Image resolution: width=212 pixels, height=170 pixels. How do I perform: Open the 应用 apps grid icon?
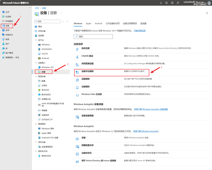tap(3, 30)
